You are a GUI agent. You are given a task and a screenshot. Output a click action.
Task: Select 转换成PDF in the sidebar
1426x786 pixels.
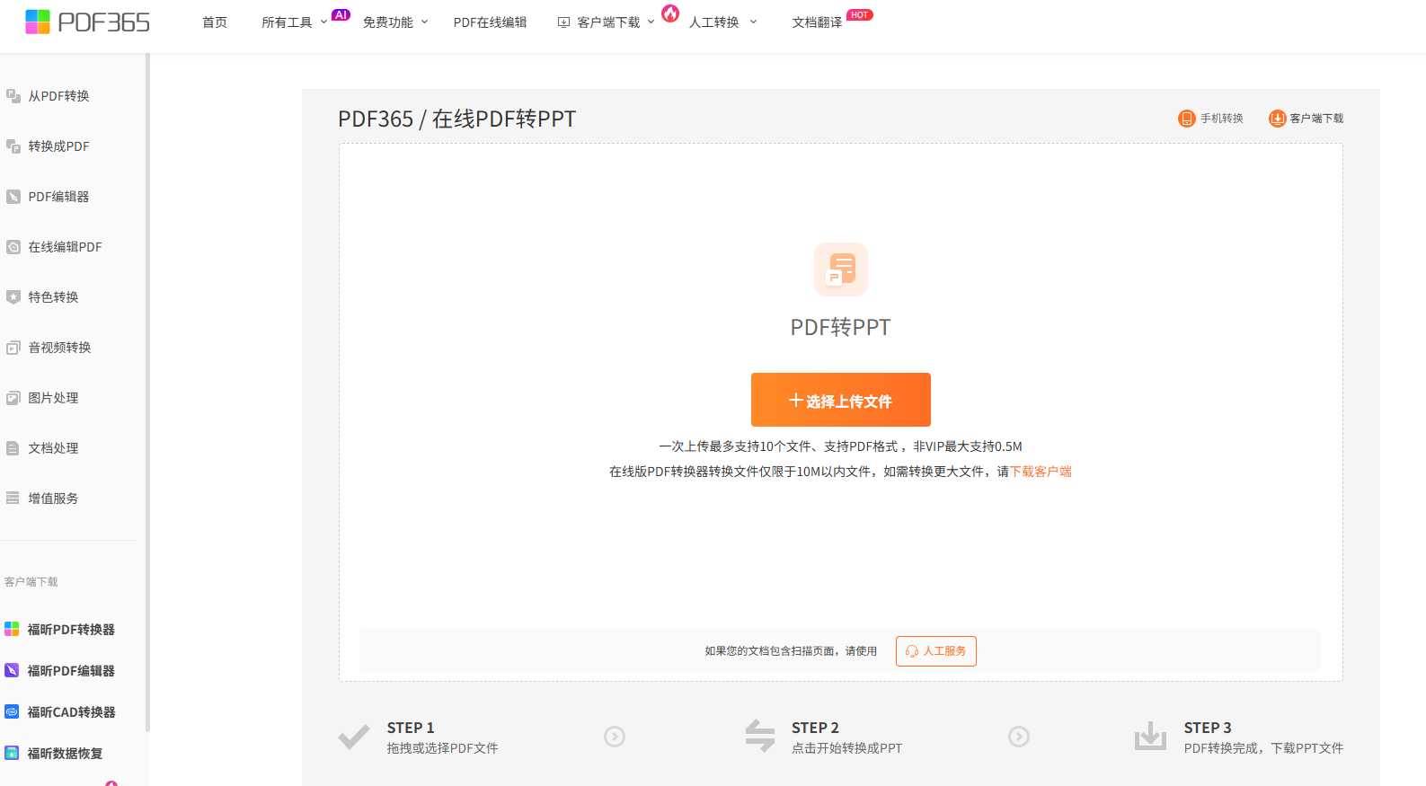[58, 146]
